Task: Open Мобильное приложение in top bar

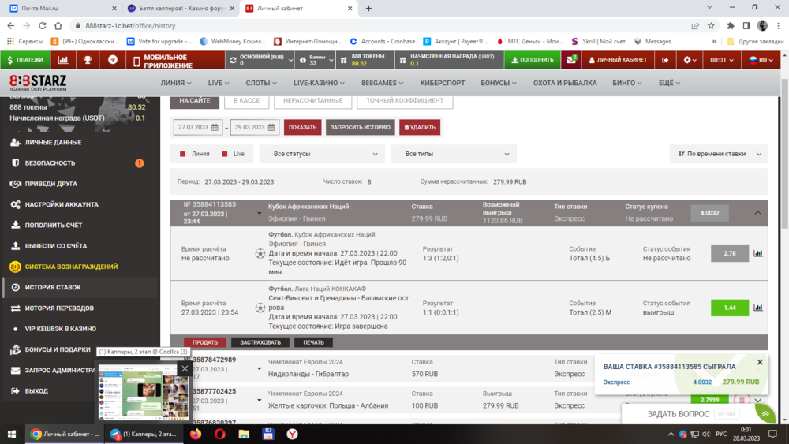Action: point(176,60)
